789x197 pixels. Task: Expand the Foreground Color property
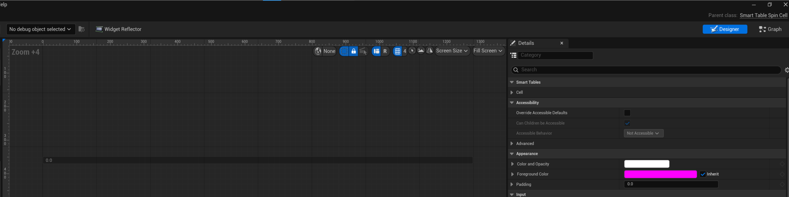pos(512,174)
